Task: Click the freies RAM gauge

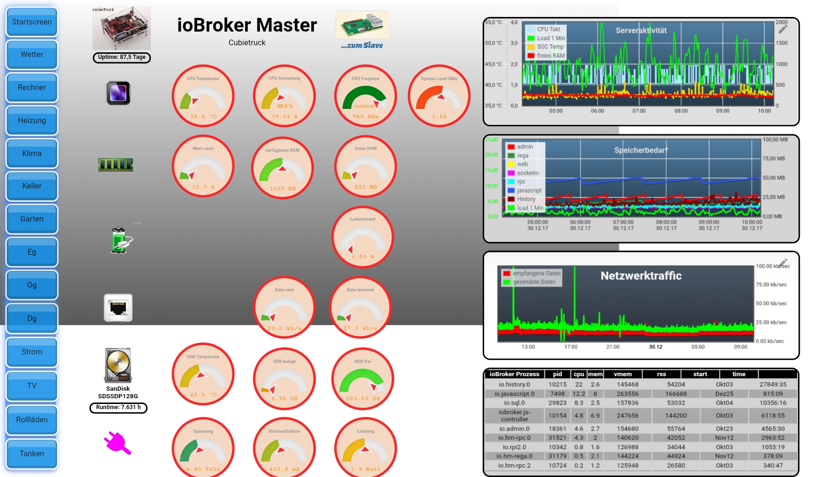Action: click(x=366, y=166)
